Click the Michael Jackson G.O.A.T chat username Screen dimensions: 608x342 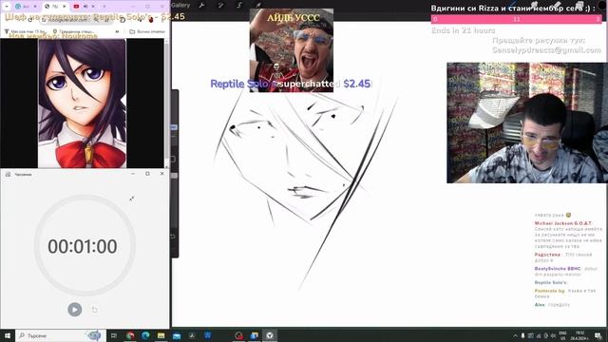[x=563, y=223]
